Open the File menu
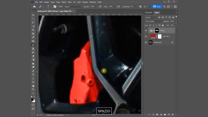 tap(36, 2)
